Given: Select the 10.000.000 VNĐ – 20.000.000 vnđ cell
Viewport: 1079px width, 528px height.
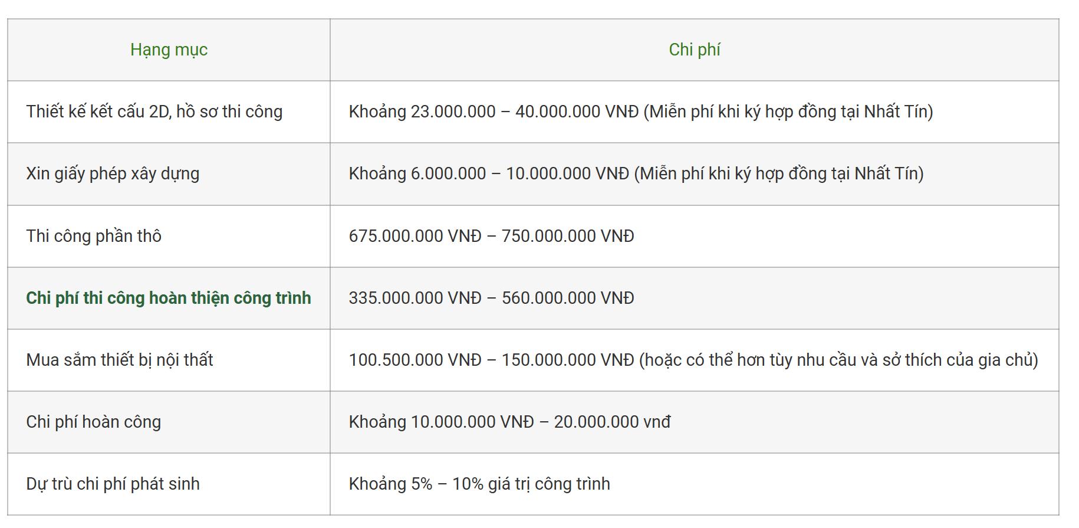Looking at the screenshot, I should coord(694,422).
